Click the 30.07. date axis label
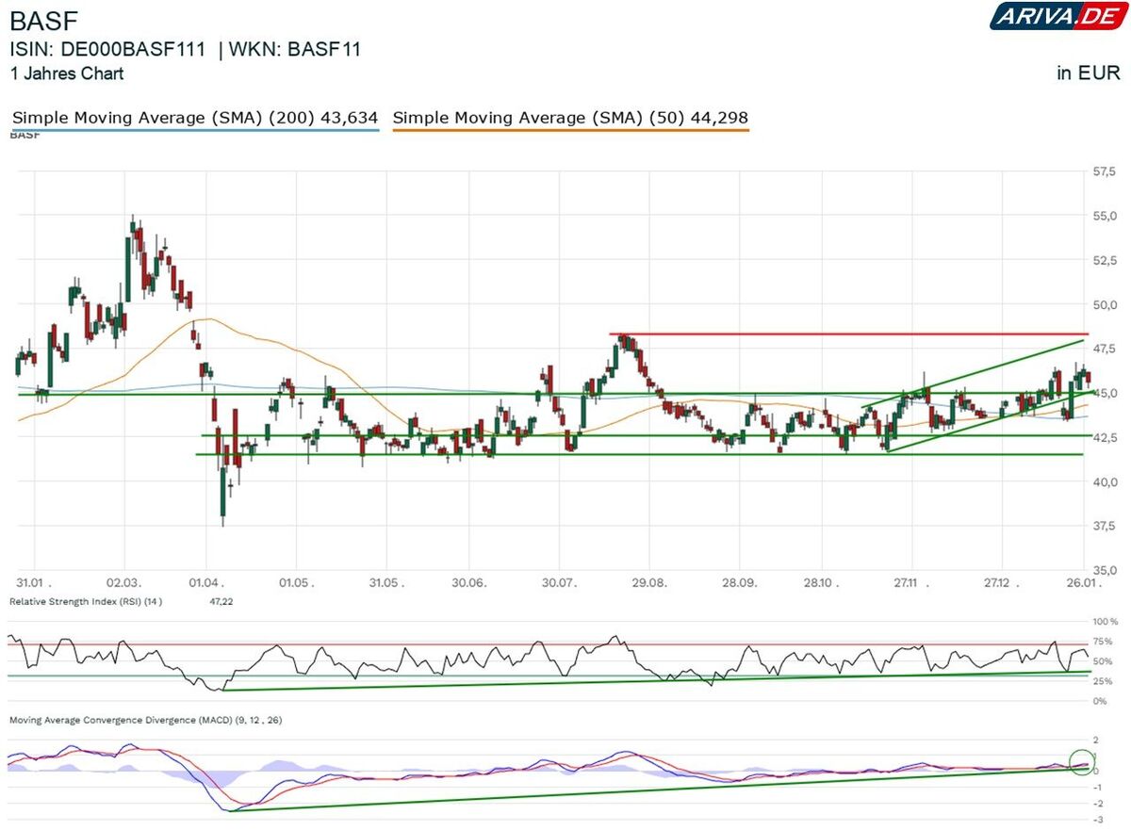This screenshot has height=830, width=1131. 560,583
